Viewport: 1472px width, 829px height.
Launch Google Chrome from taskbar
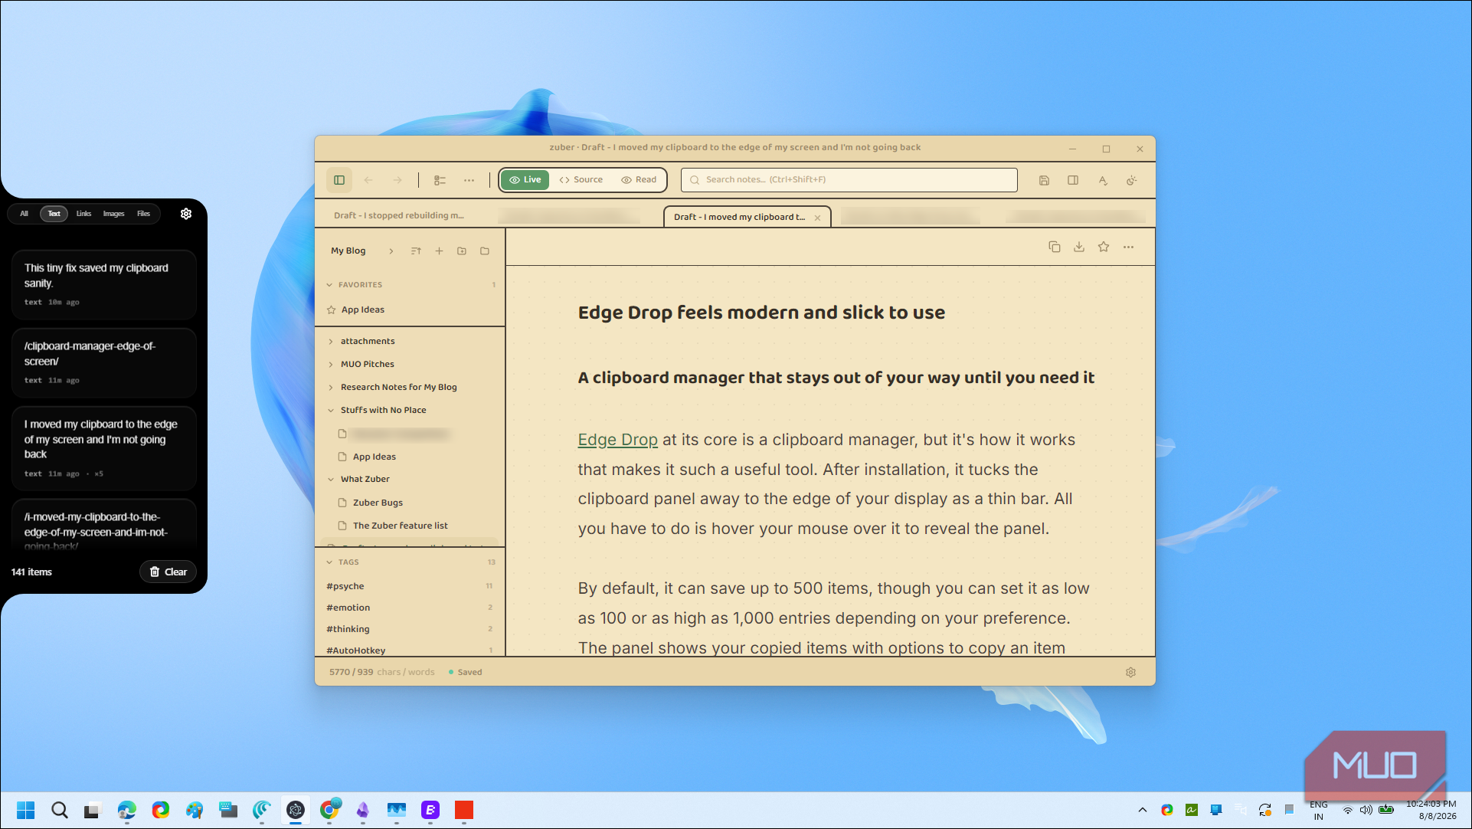329,810
